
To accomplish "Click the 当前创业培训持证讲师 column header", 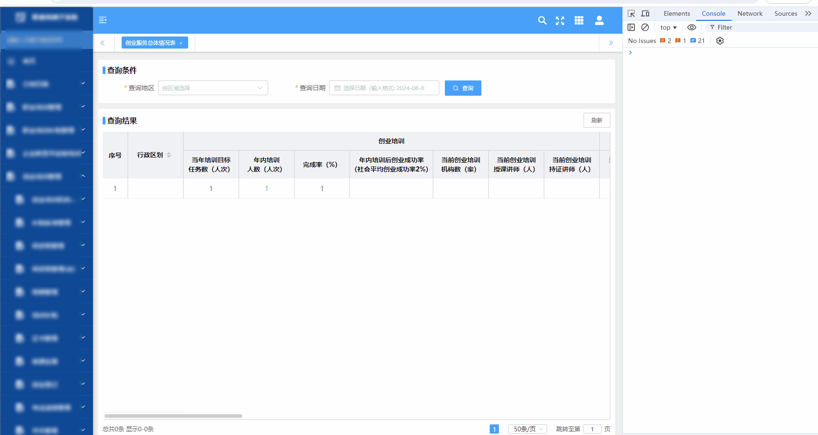I will coord(572,165).
